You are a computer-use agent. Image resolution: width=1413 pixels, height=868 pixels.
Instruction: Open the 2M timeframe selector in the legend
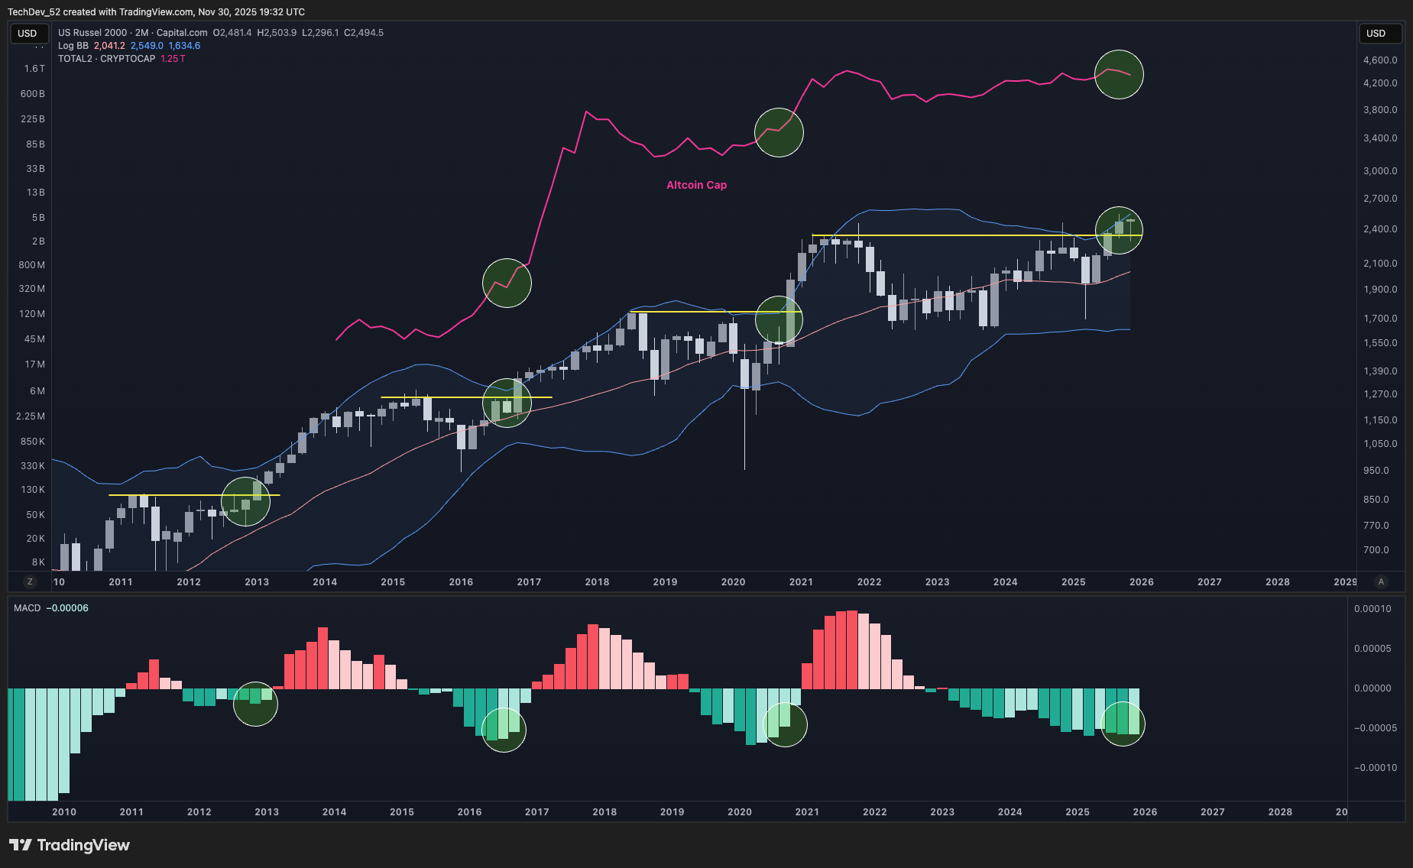[x=143, y=33]
